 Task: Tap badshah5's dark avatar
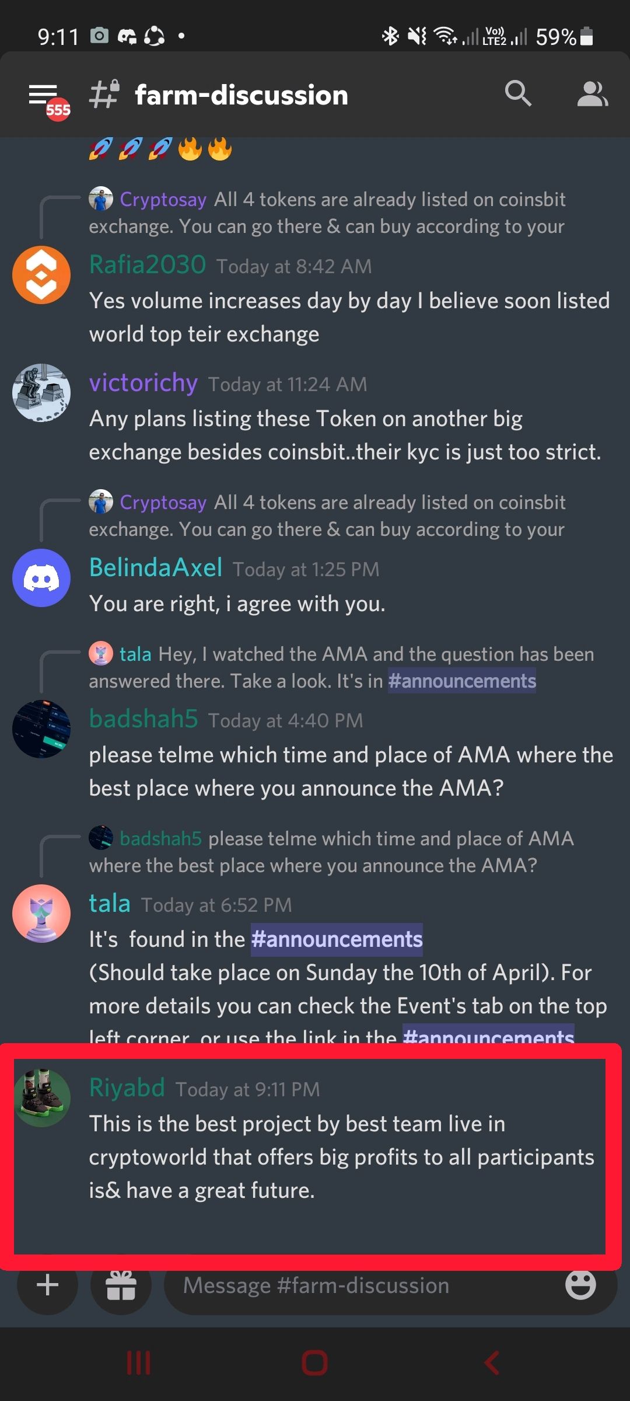(41, 729)
